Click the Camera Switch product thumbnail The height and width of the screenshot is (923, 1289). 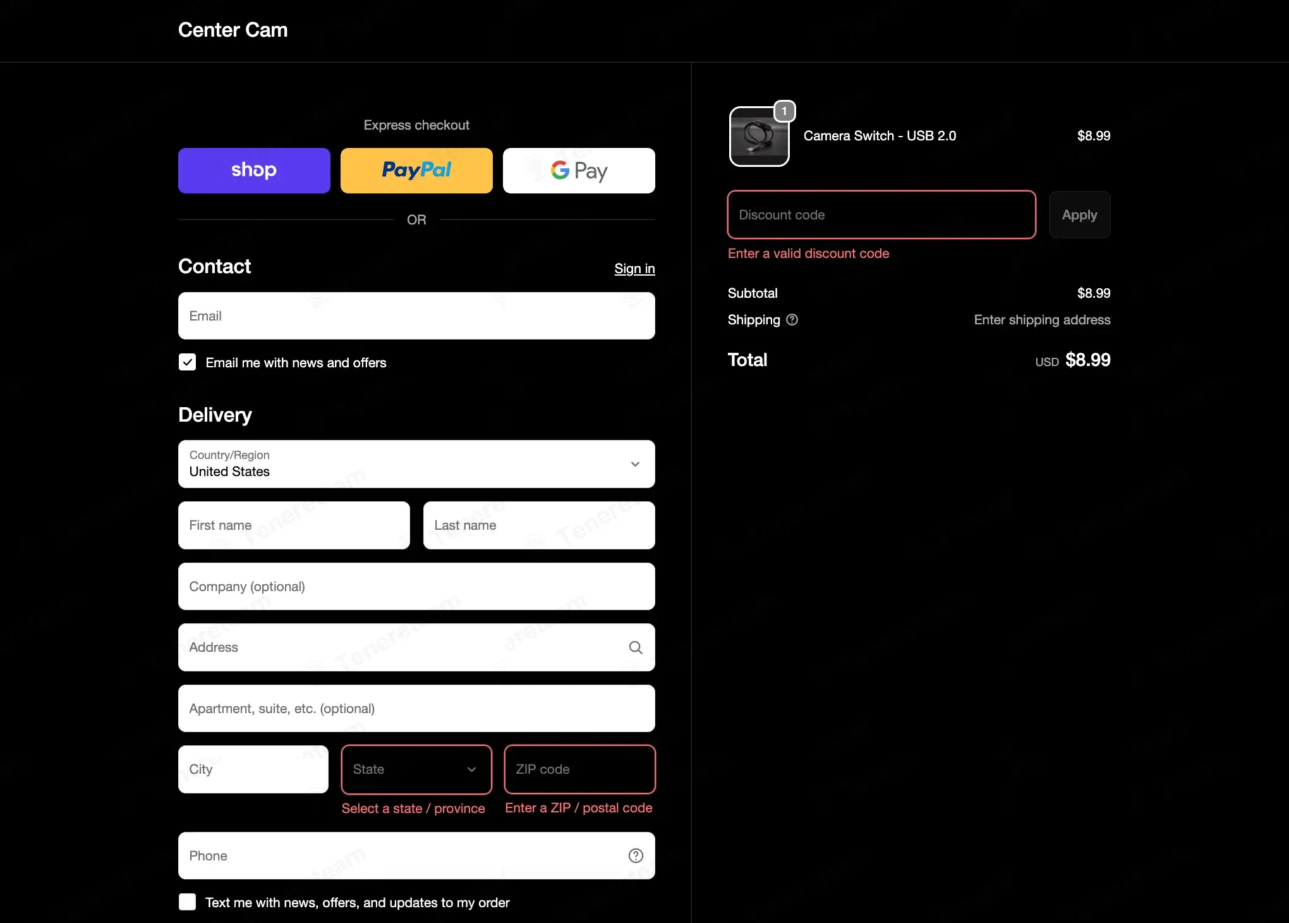(x=759, y=137)
